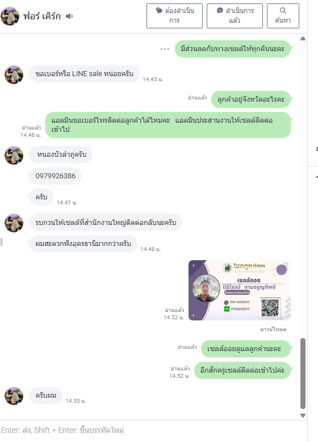Viewport: 318px width, 442px height.
Task: Open the three-dots menu beside top message
Action: pyautogui.click(x=165, y=49)
